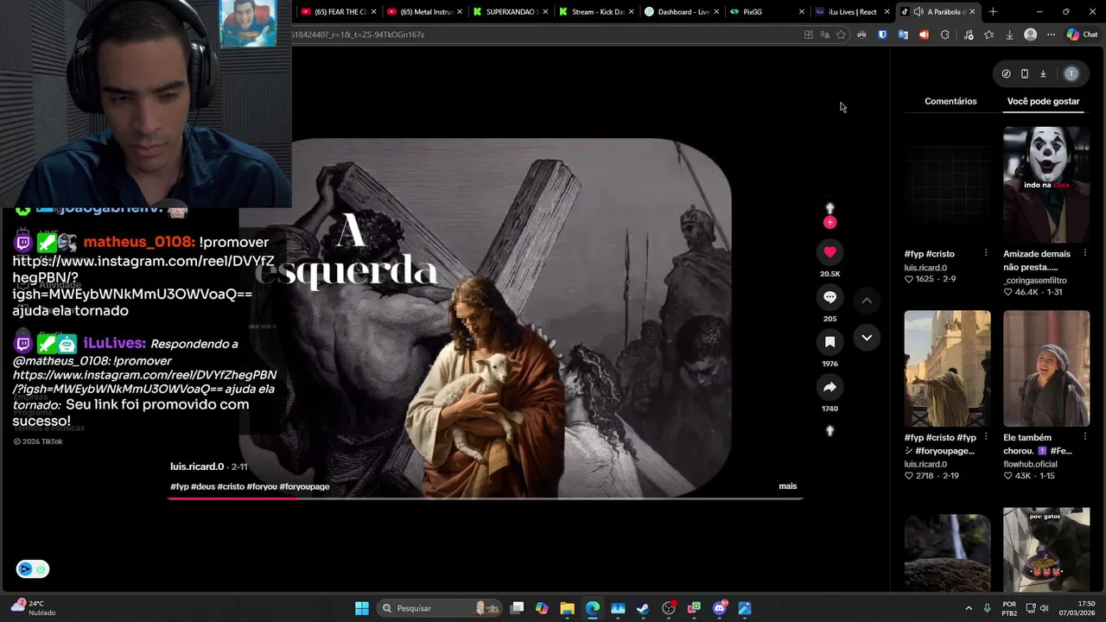Image resolution: width=1106 pixels, height=622 pixels.
Task: Share the video using the arrow icon
Action: [829, 387]
